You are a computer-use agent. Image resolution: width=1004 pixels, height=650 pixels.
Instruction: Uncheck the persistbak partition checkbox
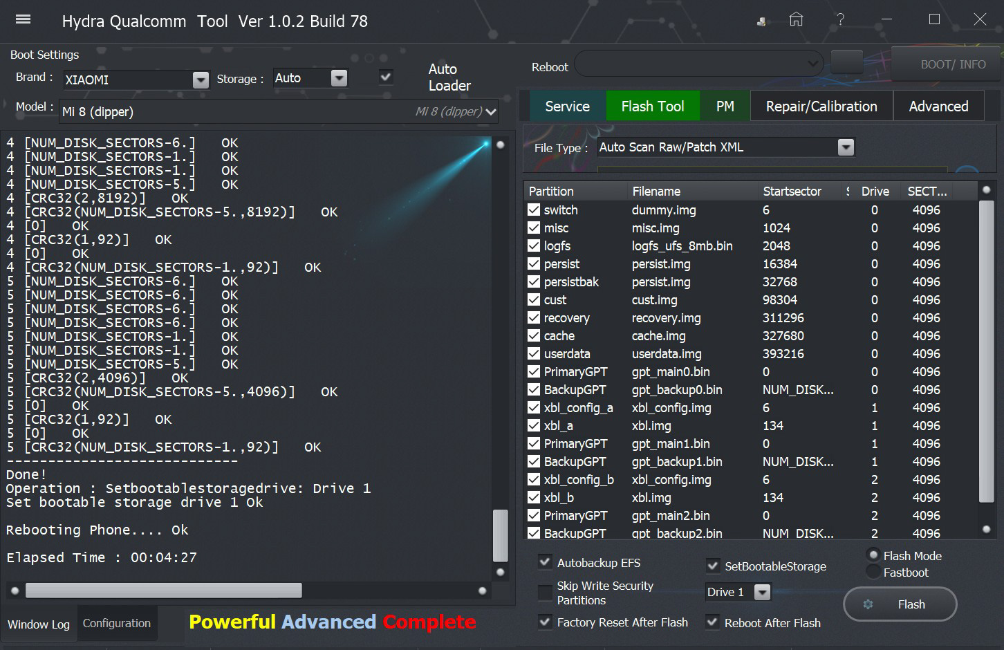pos(534,281)
